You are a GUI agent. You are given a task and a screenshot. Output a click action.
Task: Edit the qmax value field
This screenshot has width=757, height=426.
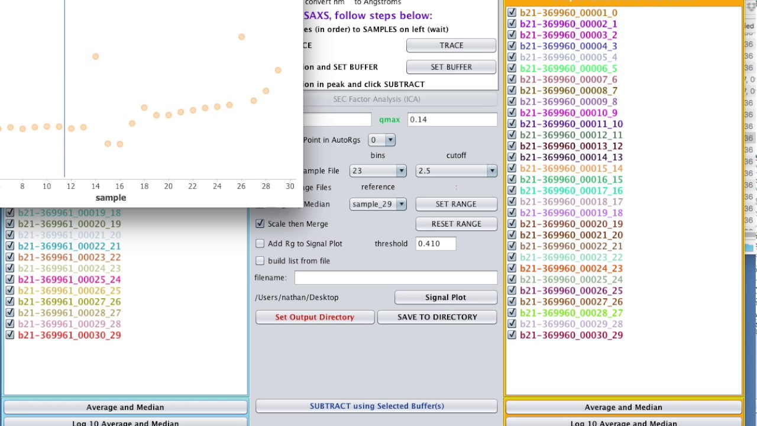(452, 120)
